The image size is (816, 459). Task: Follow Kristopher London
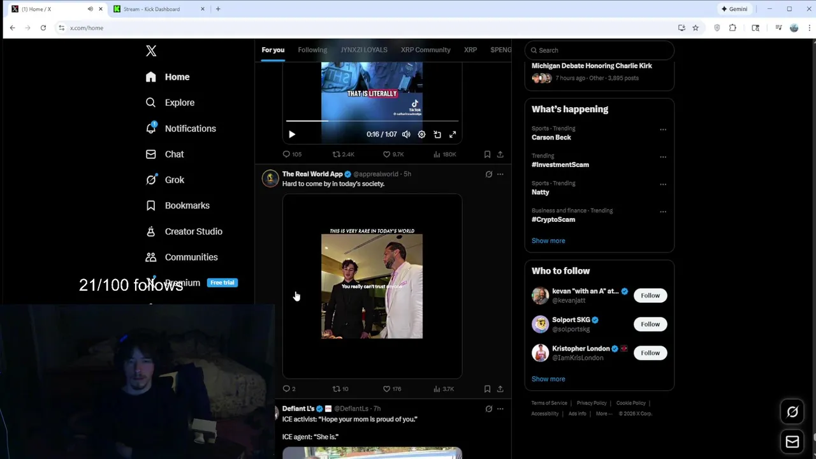(650, 353)
